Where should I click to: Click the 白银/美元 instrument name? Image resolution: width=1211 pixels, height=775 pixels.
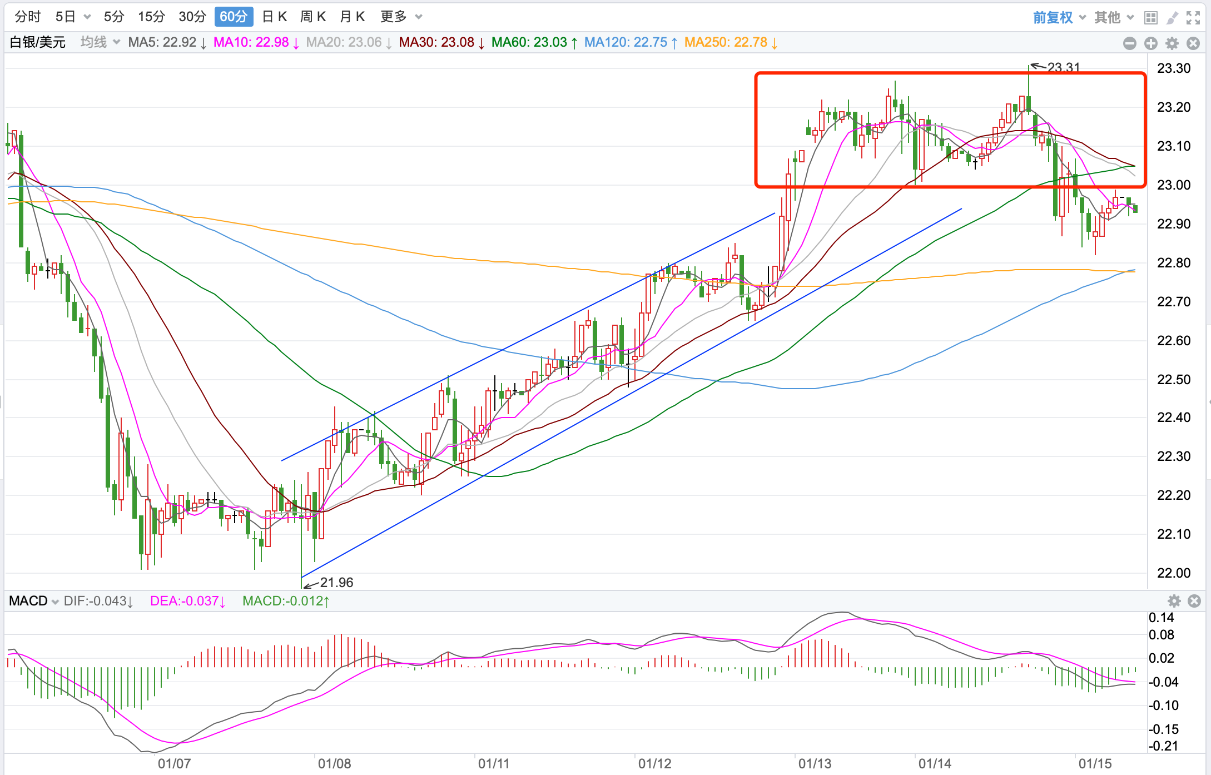click(x=38, y=42)
